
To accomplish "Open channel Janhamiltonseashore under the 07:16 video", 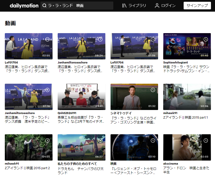I will pyautogui.click(x=20, y=113).
